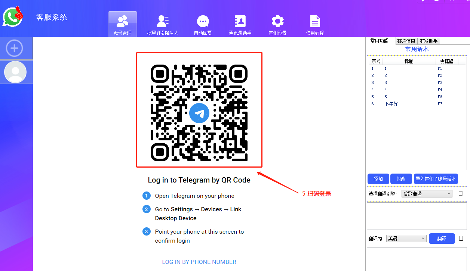
Task: Click the 翻译 translate button
Action: [x=442, y=239]
